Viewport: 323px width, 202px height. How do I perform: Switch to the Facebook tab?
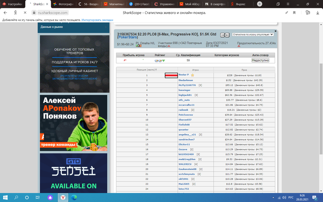click(139, 4)
